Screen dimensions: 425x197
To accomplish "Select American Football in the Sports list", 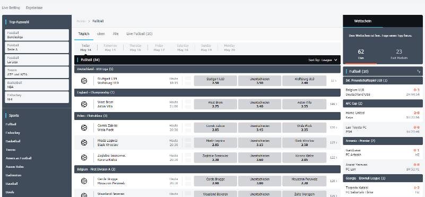I will (x=19, y=158).
